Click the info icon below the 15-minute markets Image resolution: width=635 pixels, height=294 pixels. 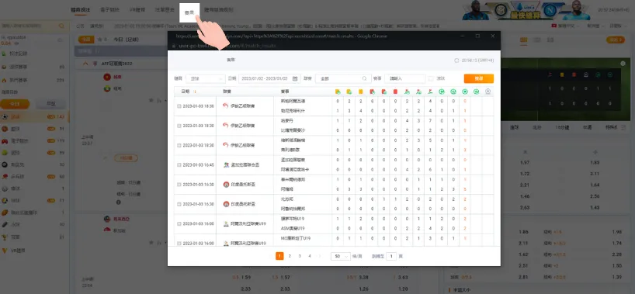pyautogui.click(x=118, y=202)
